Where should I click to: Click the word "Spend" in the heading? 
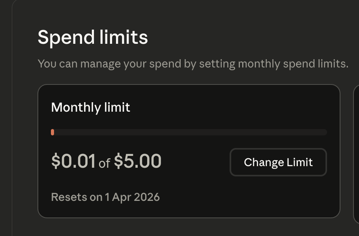click(66, 37)
